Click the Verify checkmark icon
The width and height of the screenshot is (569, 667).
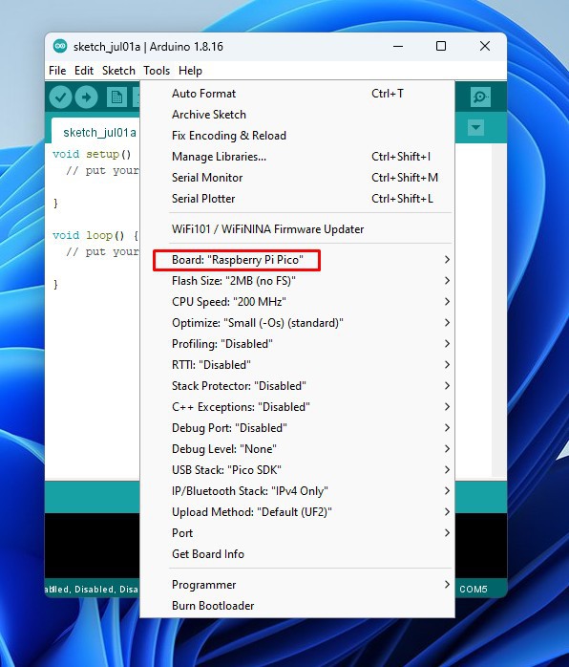coord(60,97)
